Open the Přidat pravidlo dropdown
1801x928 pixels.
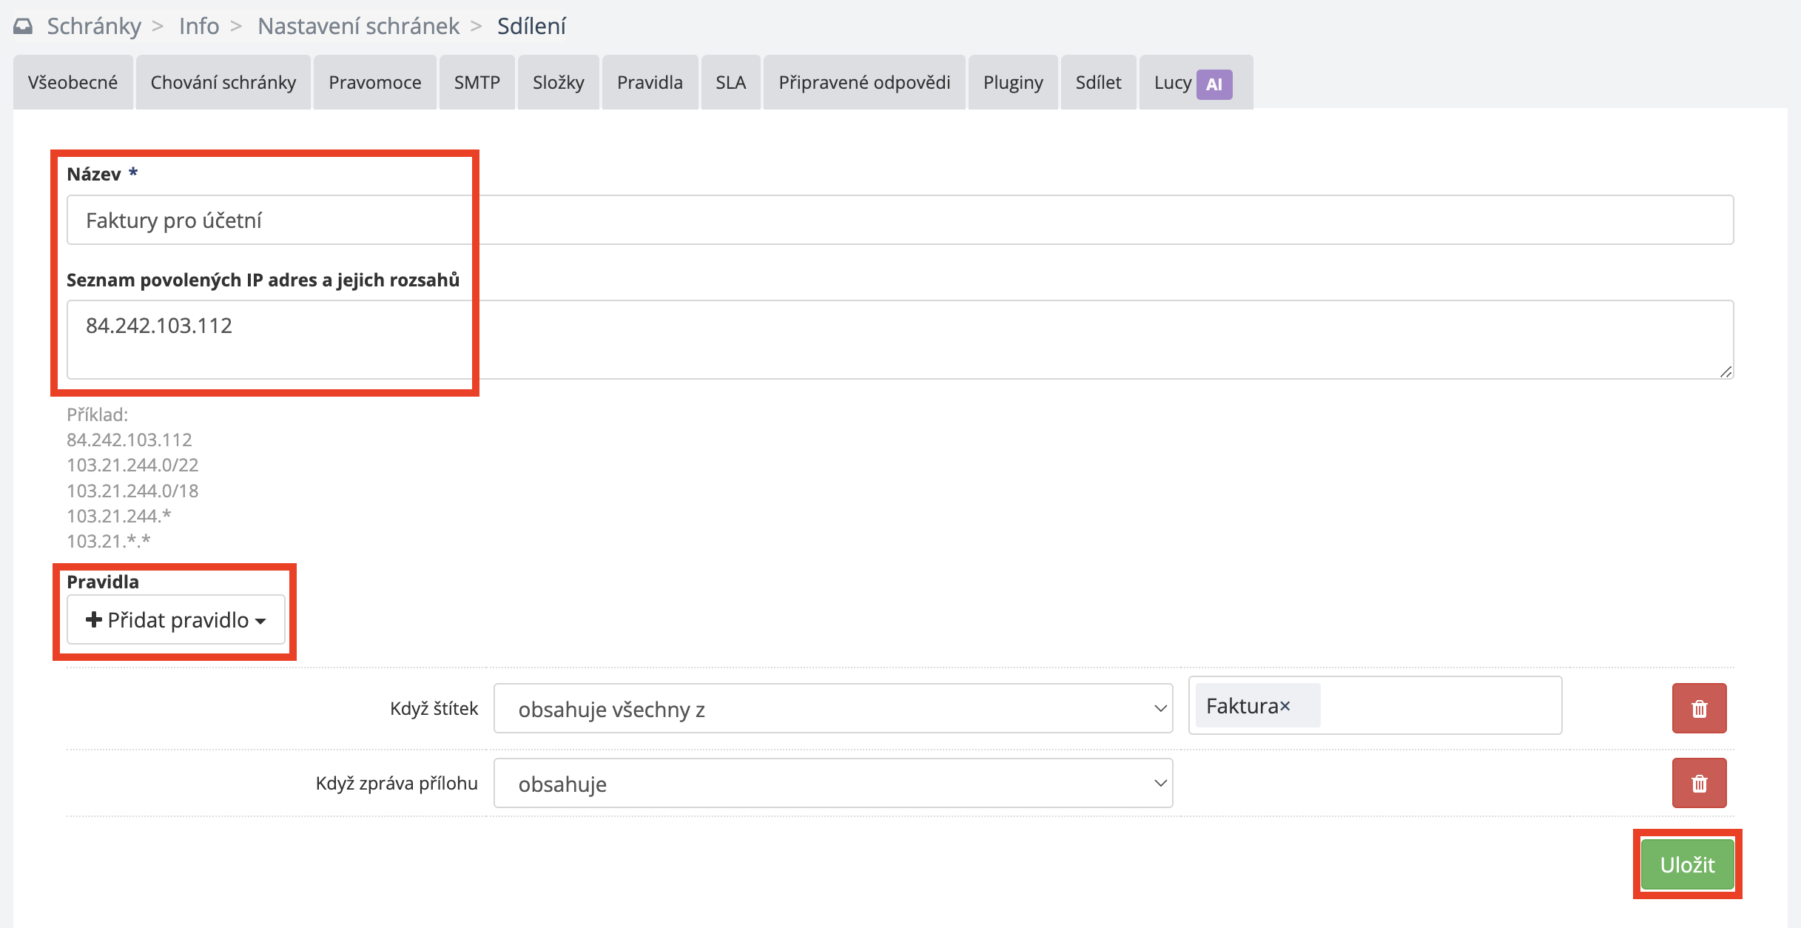[176, 620]
